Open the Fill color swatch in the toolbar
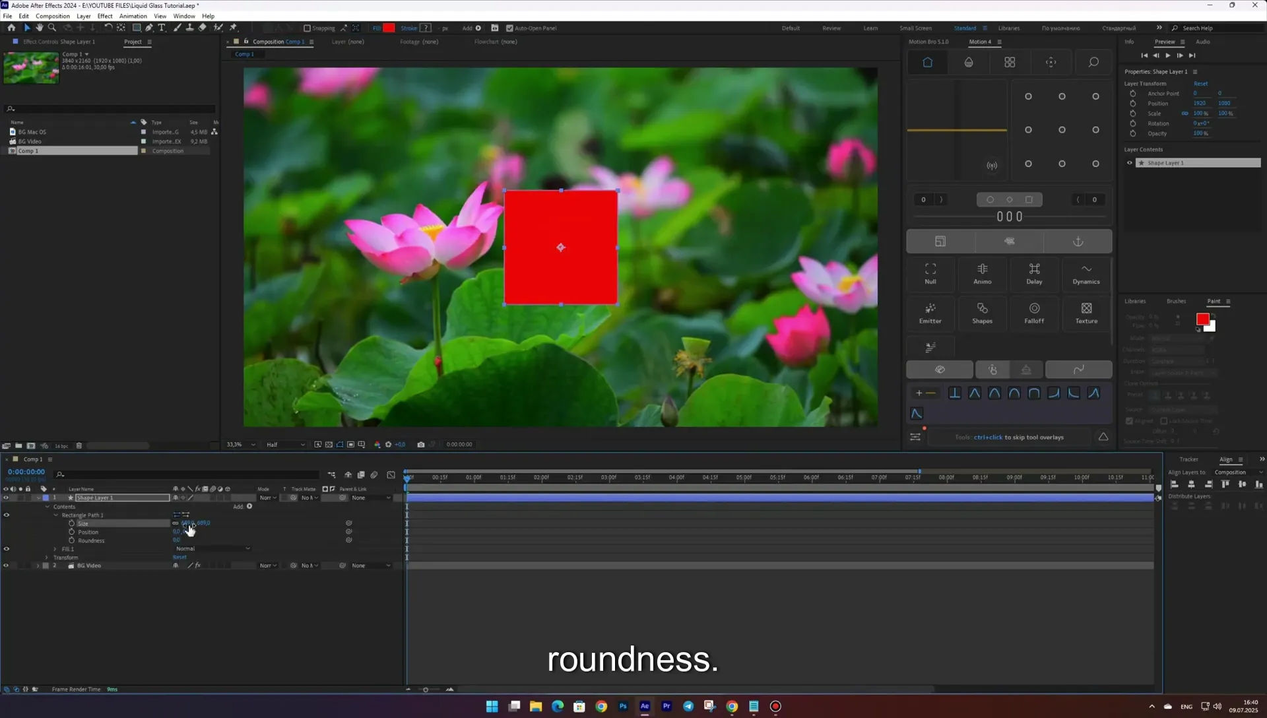Viewport: 1267px width, 718px height. (x=389, y=28)
